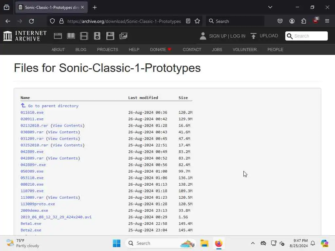Image resolution: width=335 pixels, height=251 pixels.
Task: Bookmark this page with star icon
Action: click(x=197, y=21)
